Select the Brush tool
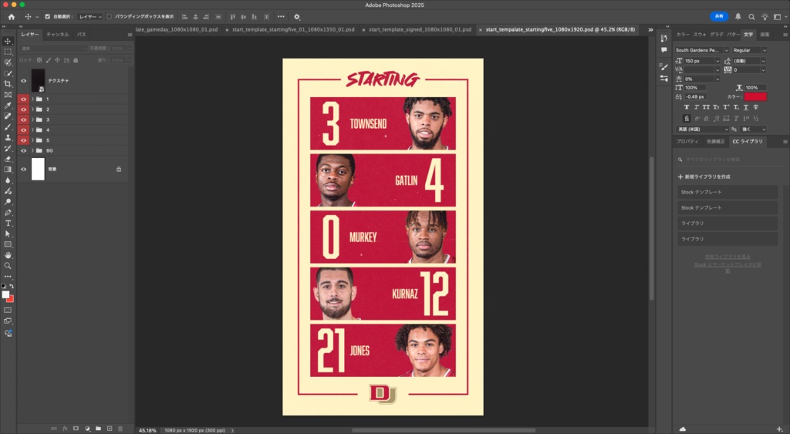Viewport: 790px width, 434px height. [8, 127]
